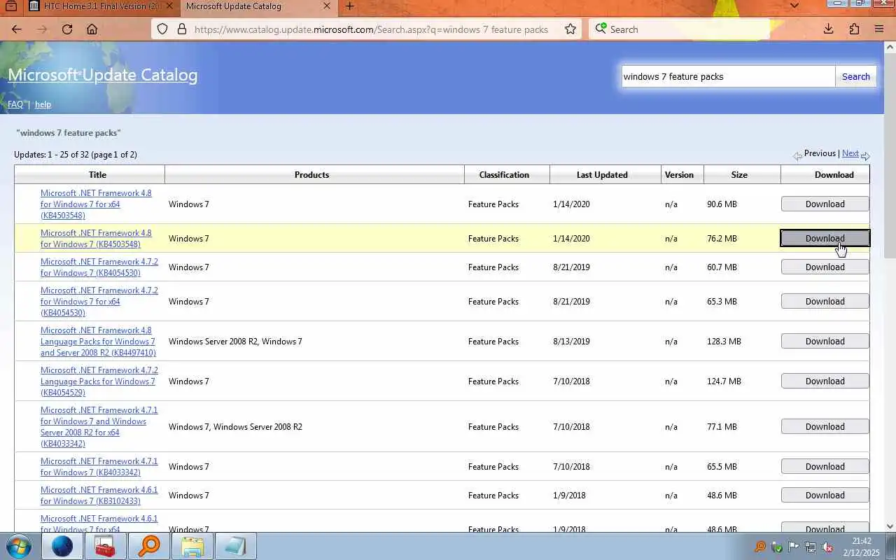Image resolution: width=896 pixels, height=560 pixels.
Task: Open the Firefox hamburger application menu
Action: point(879,29)
